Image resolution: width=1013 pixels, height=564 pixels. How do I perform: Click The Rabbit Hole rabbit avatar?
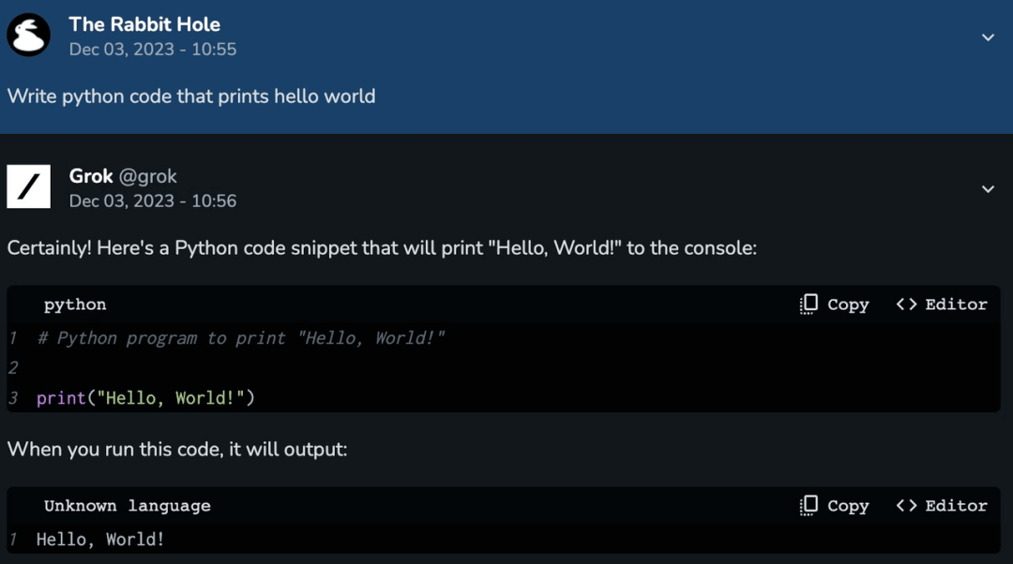click(28, 35)
